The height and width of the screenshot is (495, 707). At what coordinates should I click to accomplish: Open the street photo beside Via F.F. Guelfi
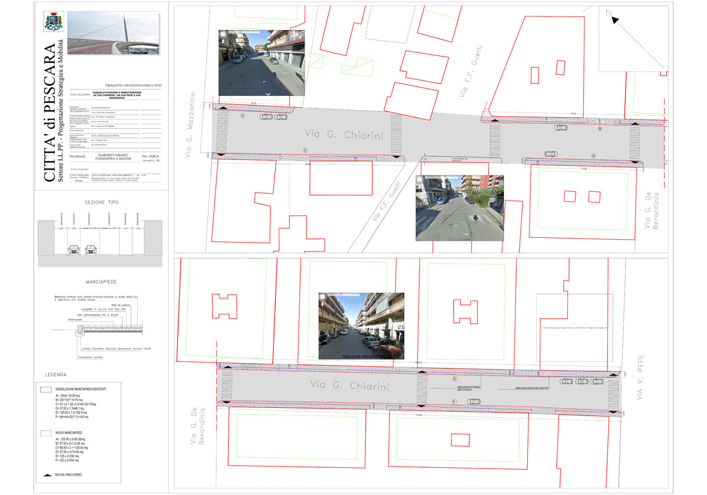460,208
